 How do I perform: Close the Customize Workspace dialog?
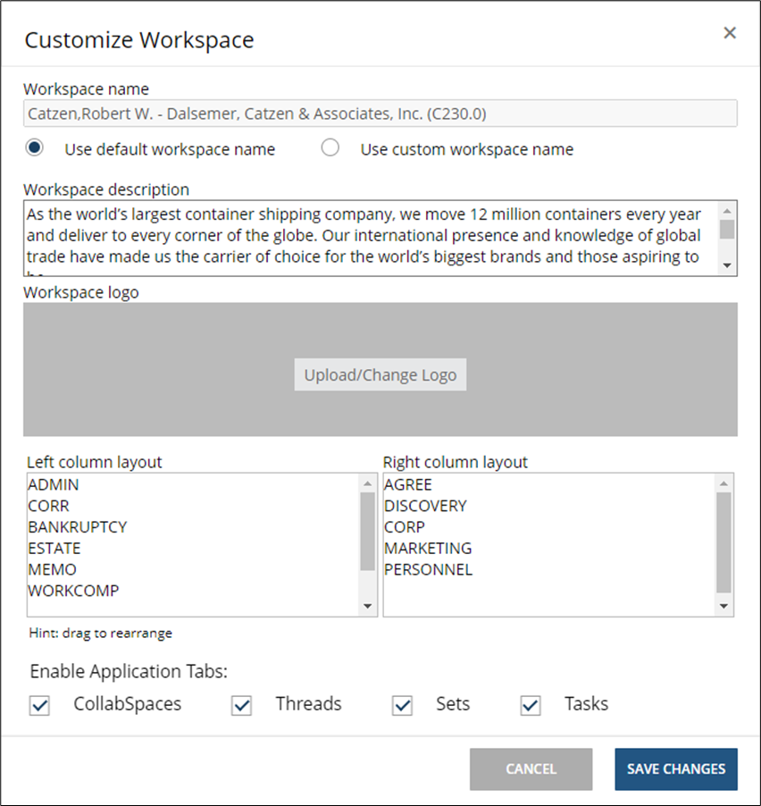point(730,32)
